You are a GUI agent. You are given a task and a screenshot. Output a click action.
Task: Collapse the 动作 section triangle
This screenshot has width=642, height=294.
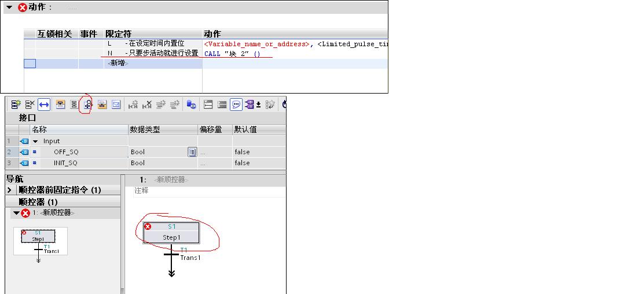point(9,8)
